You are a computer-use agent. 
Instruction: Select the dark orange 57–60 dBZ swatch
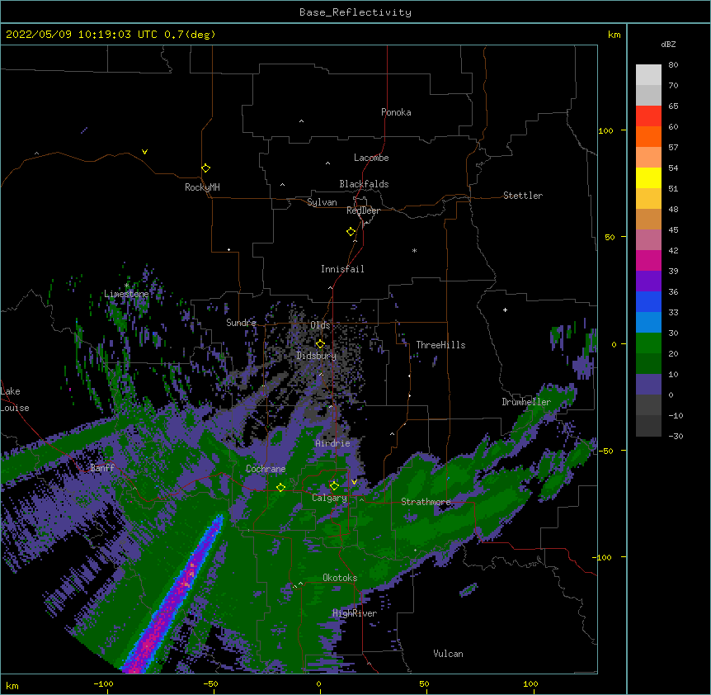(x=648, y=136)
